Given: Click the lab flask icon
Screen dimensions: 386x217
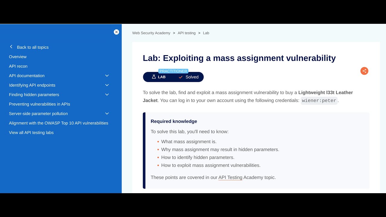Looking at the screenshot, I should [154, 77].
